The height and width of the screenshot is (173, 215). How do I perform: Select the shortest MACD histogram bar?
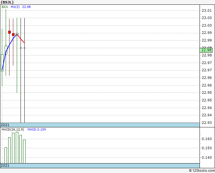click(x=6, y=155)
